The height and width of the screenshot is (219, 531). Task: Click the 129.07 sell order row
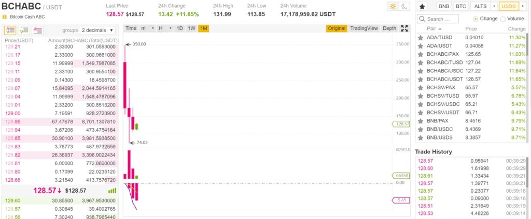coord(60,88)
